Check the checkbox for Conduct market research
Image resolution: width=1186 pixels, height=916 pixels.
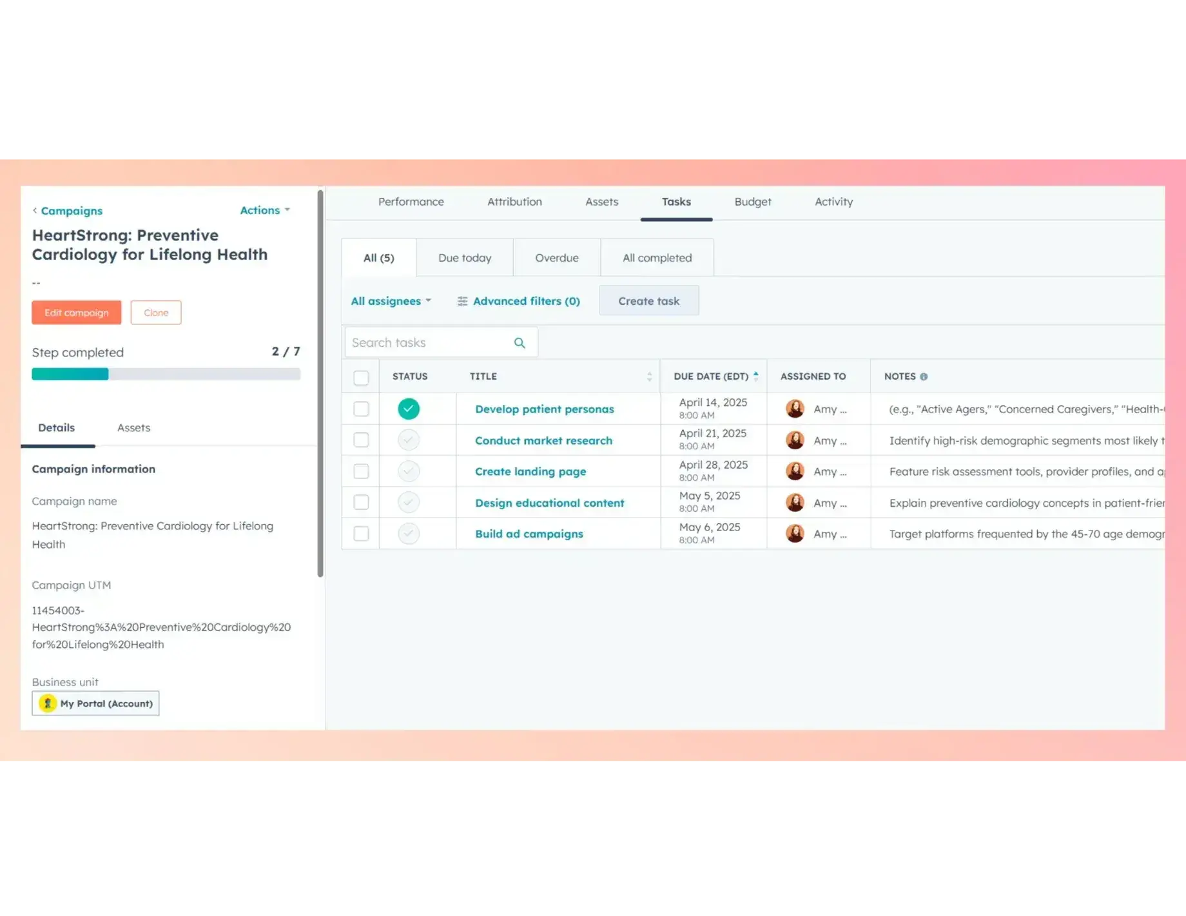tap(361, 440)
